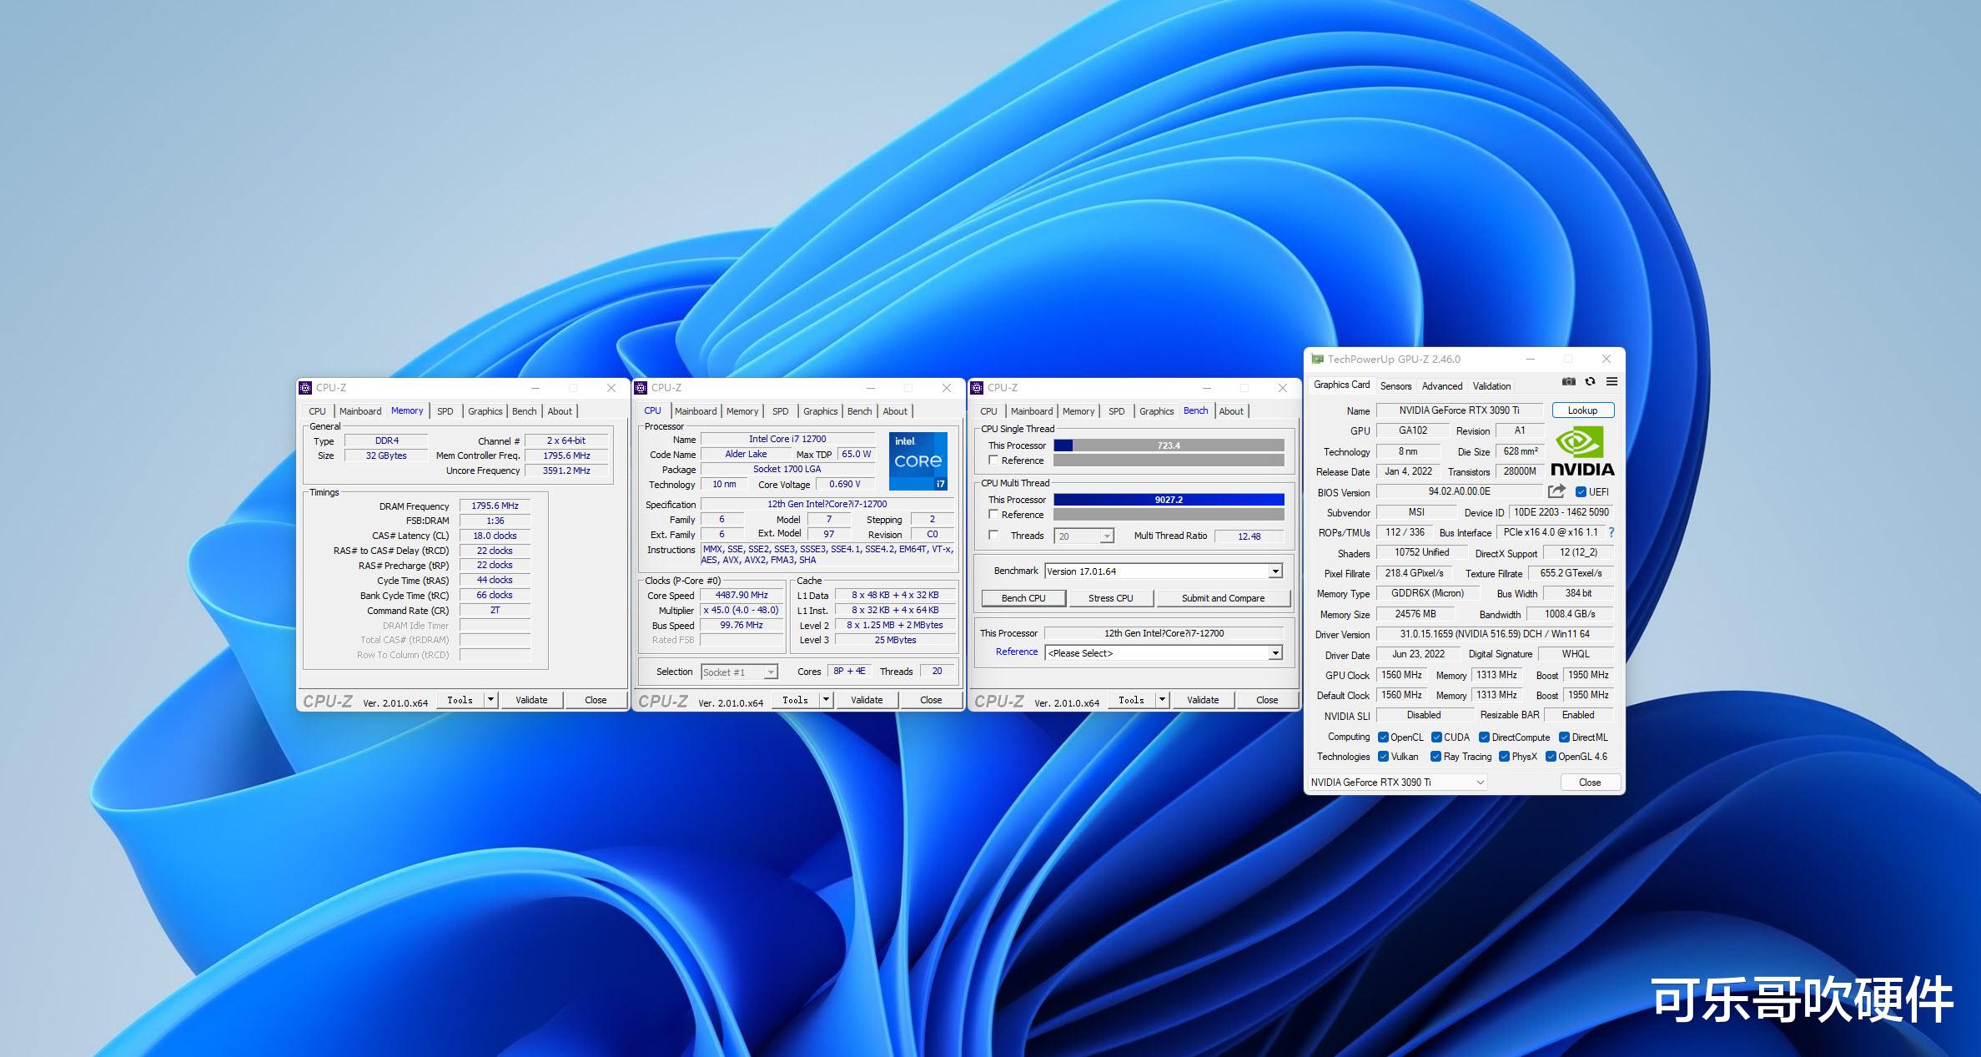
Task: Click the NVIDIA logo in GPU-Z
Action: coord(1581,451)
